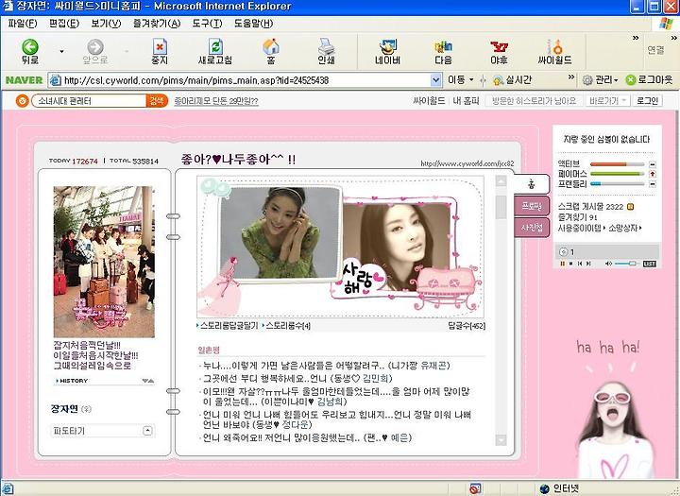Mute the mini player speaker icon
This screenshot has height=496, width=680.
tap(608, 264)
